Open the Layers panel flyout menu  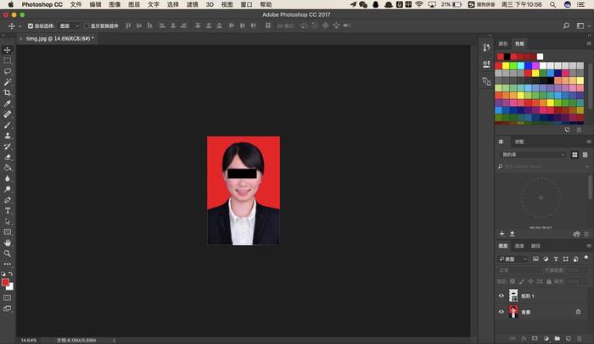589,246
